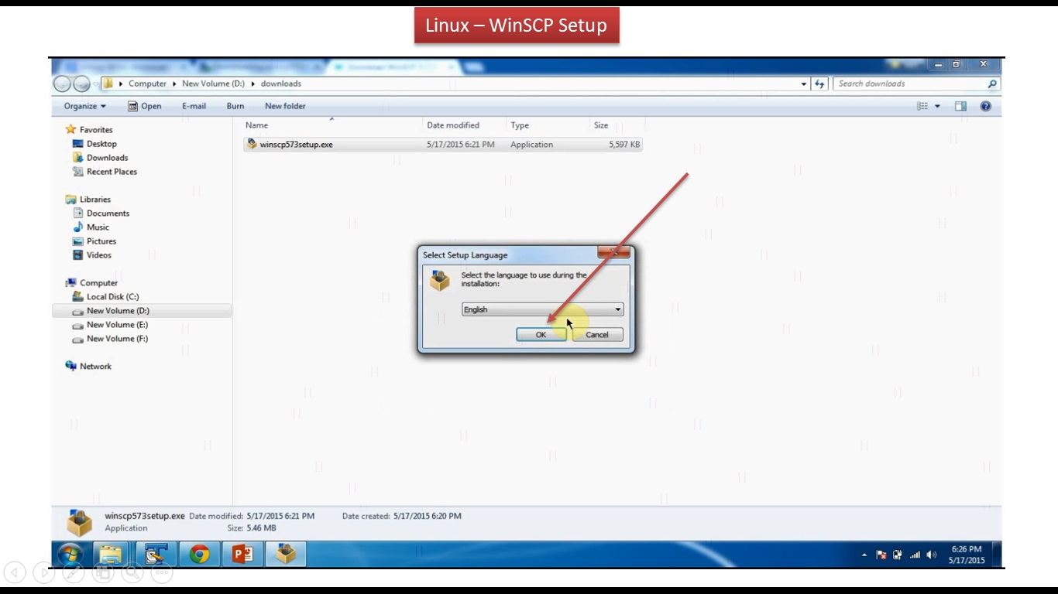The image size is (1058, 594).
Task: Open Google Chrome from taskbar
Action: 200,554
